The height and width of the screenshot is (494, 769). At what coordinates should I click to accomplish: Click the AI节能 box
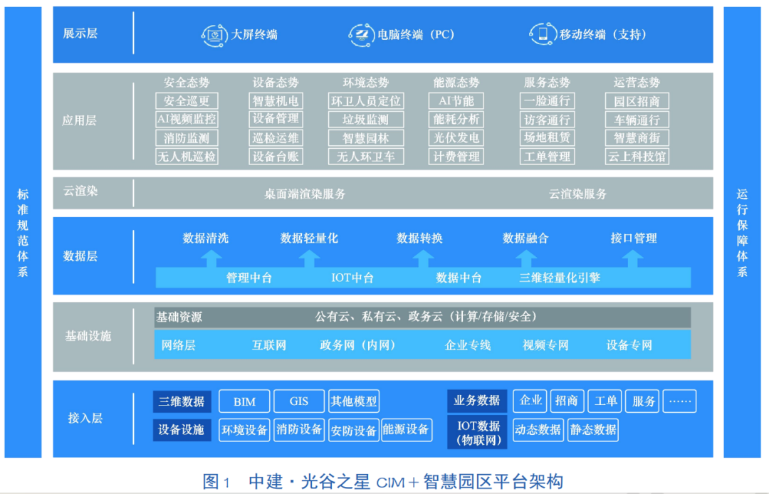click(456, 101)
